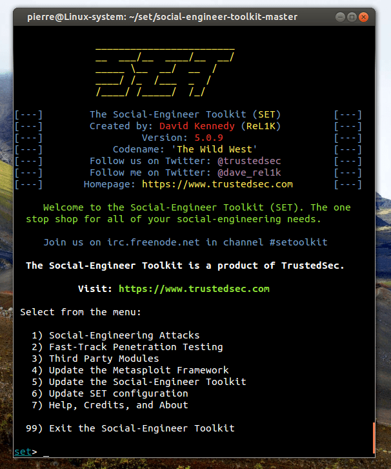Click the SET ASCII art logo
This screenshot has height=469, width=391.
[165, 72]
